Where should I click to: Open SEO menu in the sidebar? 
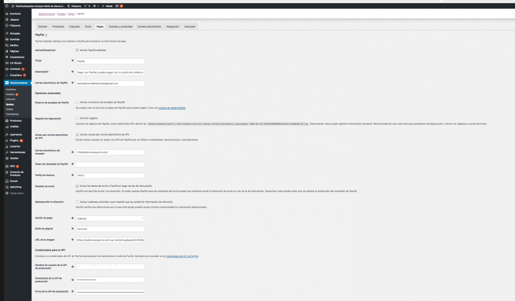(x=12, y=167)
